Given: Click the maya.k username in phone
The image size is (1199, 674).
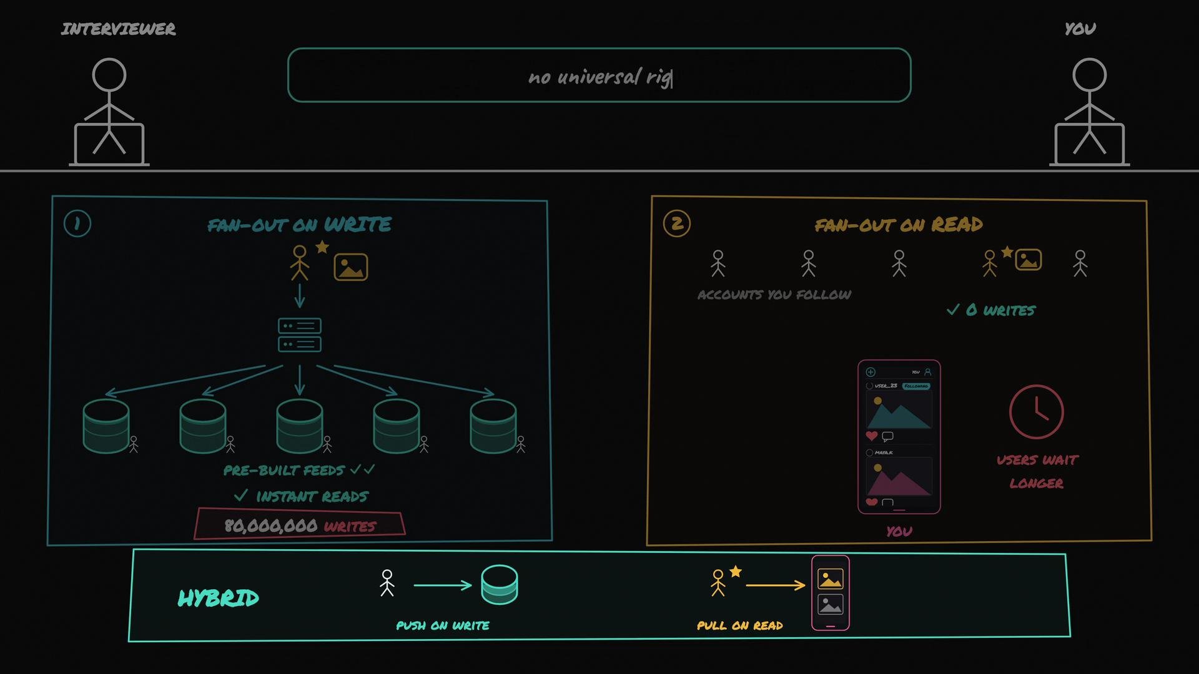Looking at the screenshot, I should click(884, 452).
